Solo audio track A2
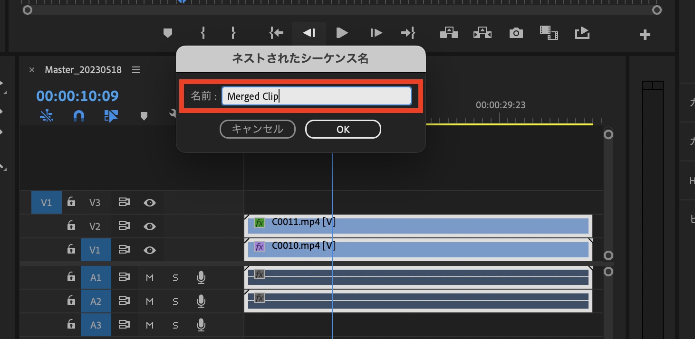The width and height of the screenshot is (695, 339). 175,301
